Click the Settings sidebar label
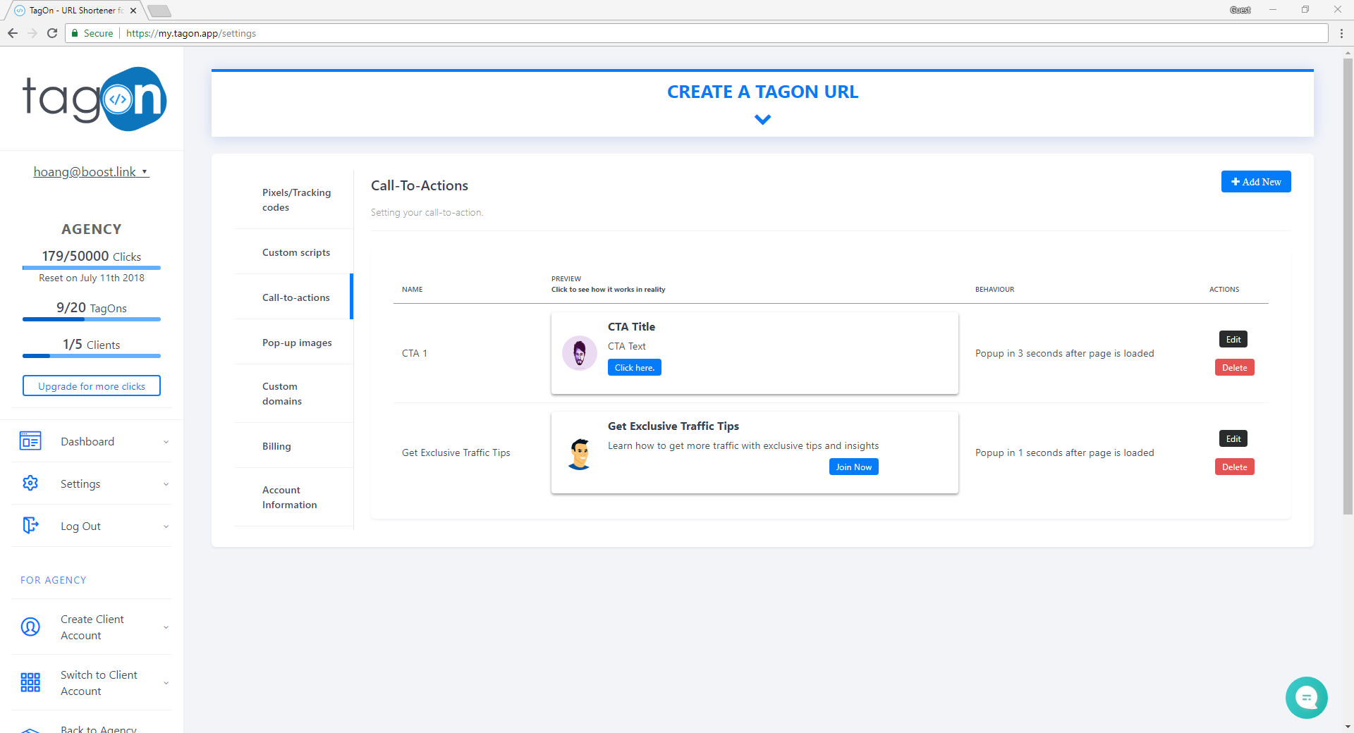Screen dimensions: 1354x733 80,483
